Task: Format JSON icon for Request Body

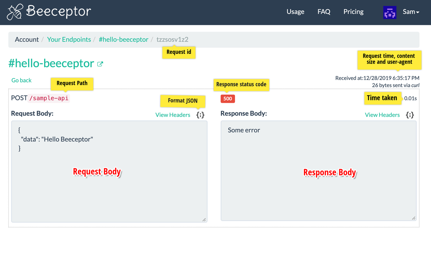Action: click(x=200, y=115)
